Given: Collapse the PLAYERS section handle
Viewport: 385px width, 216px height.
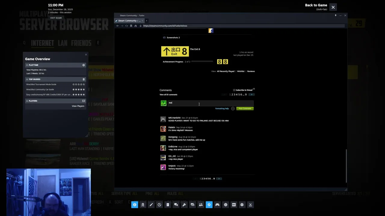Looking at the screenshot, I should [27, 101].
